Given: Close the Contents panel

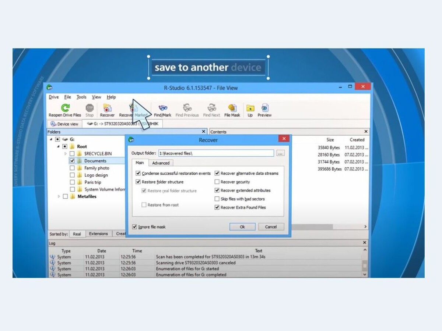Looking at the screenshot, I should tap(366, 131).
